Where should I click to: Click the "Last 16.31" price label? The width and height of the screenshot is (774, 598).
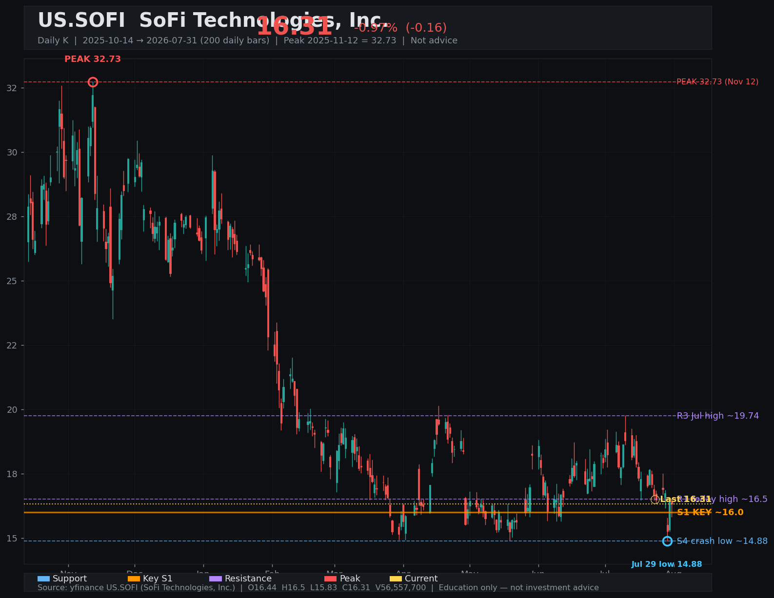pyautogui.click(x=686, y=499)
